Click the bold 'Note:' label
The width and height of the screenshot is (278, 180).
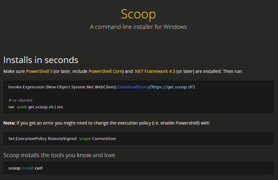coord(9,123)
